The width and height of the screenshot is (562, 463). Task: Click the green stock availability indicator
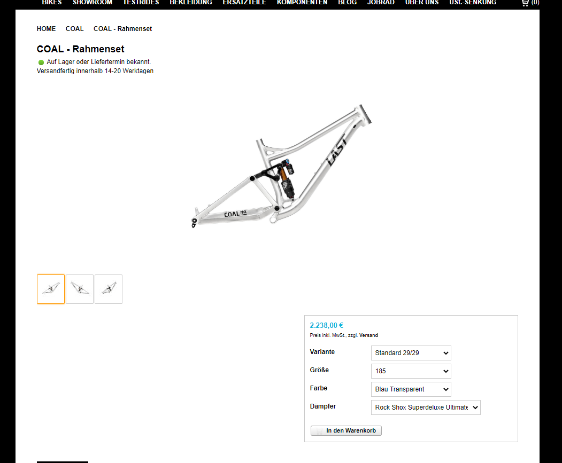coord(41,62)
